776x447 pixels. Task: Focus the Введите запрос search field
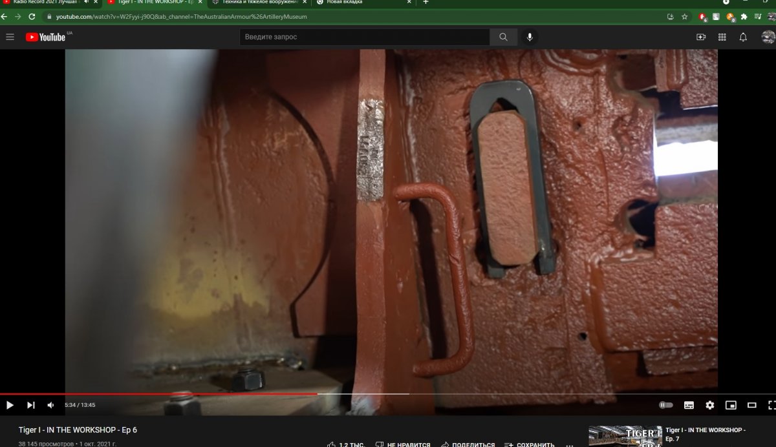point(365,37)
